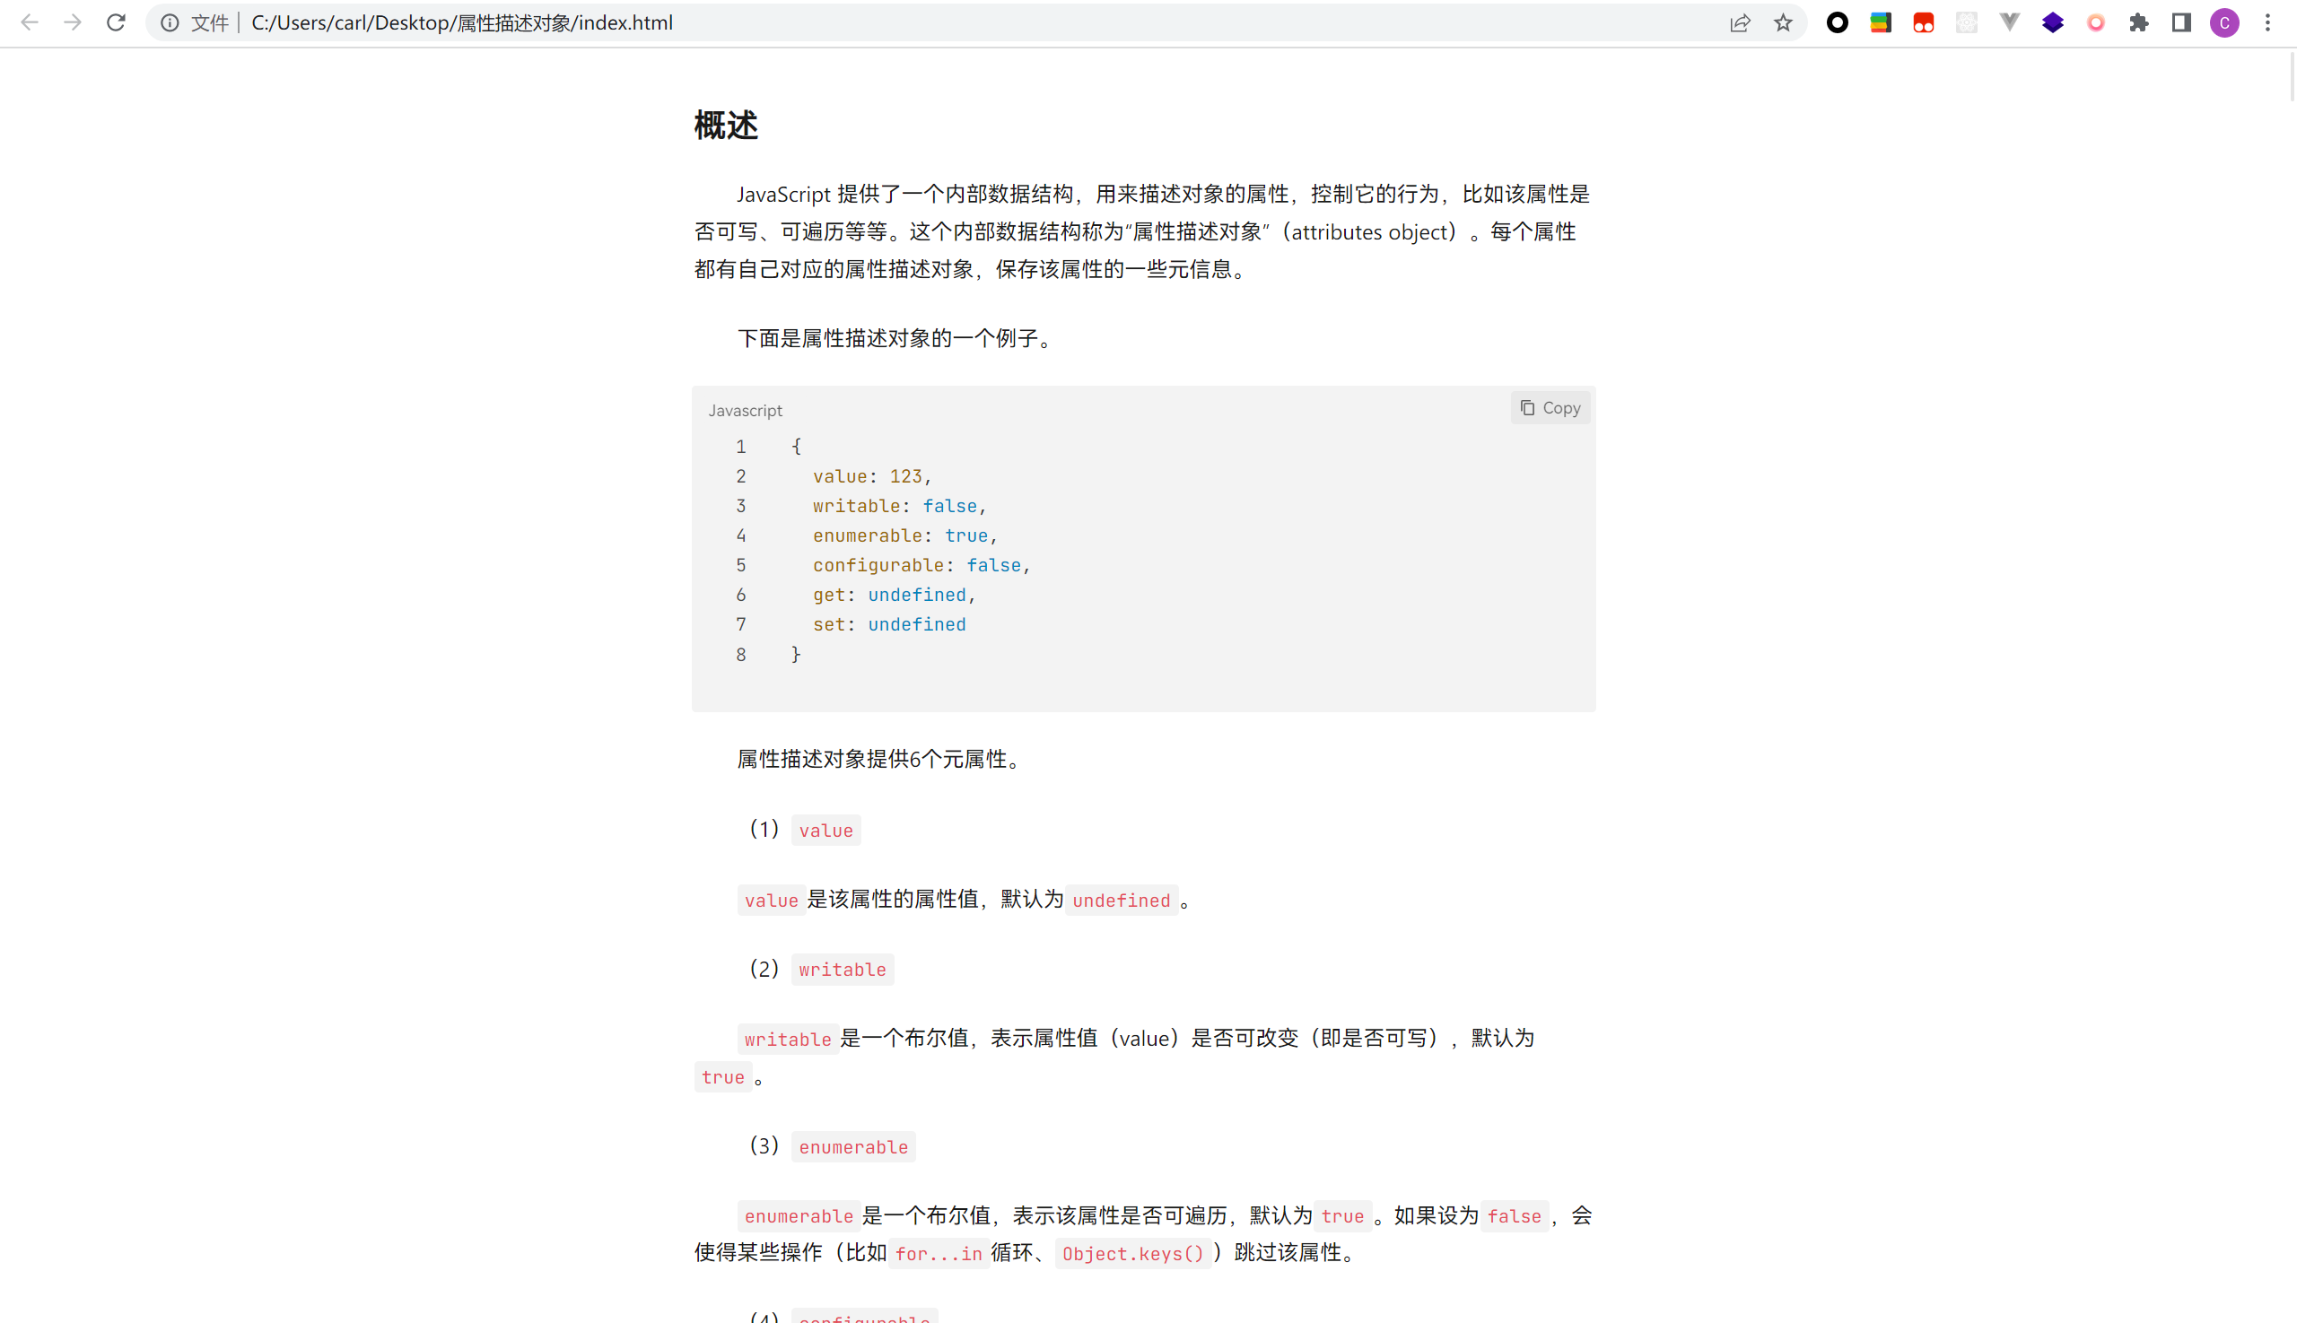Viewport: 2297px width, 1323px height.
Task: Click the sentence 下面是属性描述对象的一个例子
Action: tap(894, 339)
